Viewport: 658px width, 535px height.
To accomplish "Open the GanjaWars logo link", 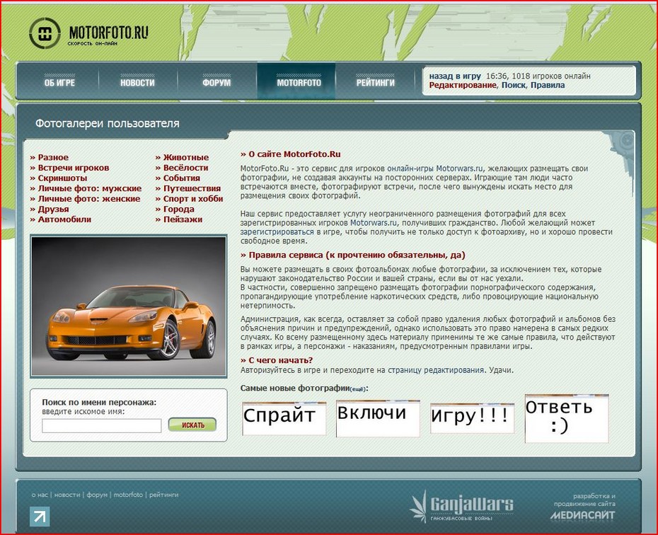I will click(461, 506).
